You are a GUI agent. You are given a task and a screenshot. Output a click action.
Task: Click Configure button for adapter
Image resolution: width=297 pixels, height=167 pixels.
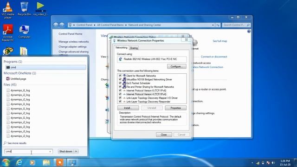(x=176, y=66)
